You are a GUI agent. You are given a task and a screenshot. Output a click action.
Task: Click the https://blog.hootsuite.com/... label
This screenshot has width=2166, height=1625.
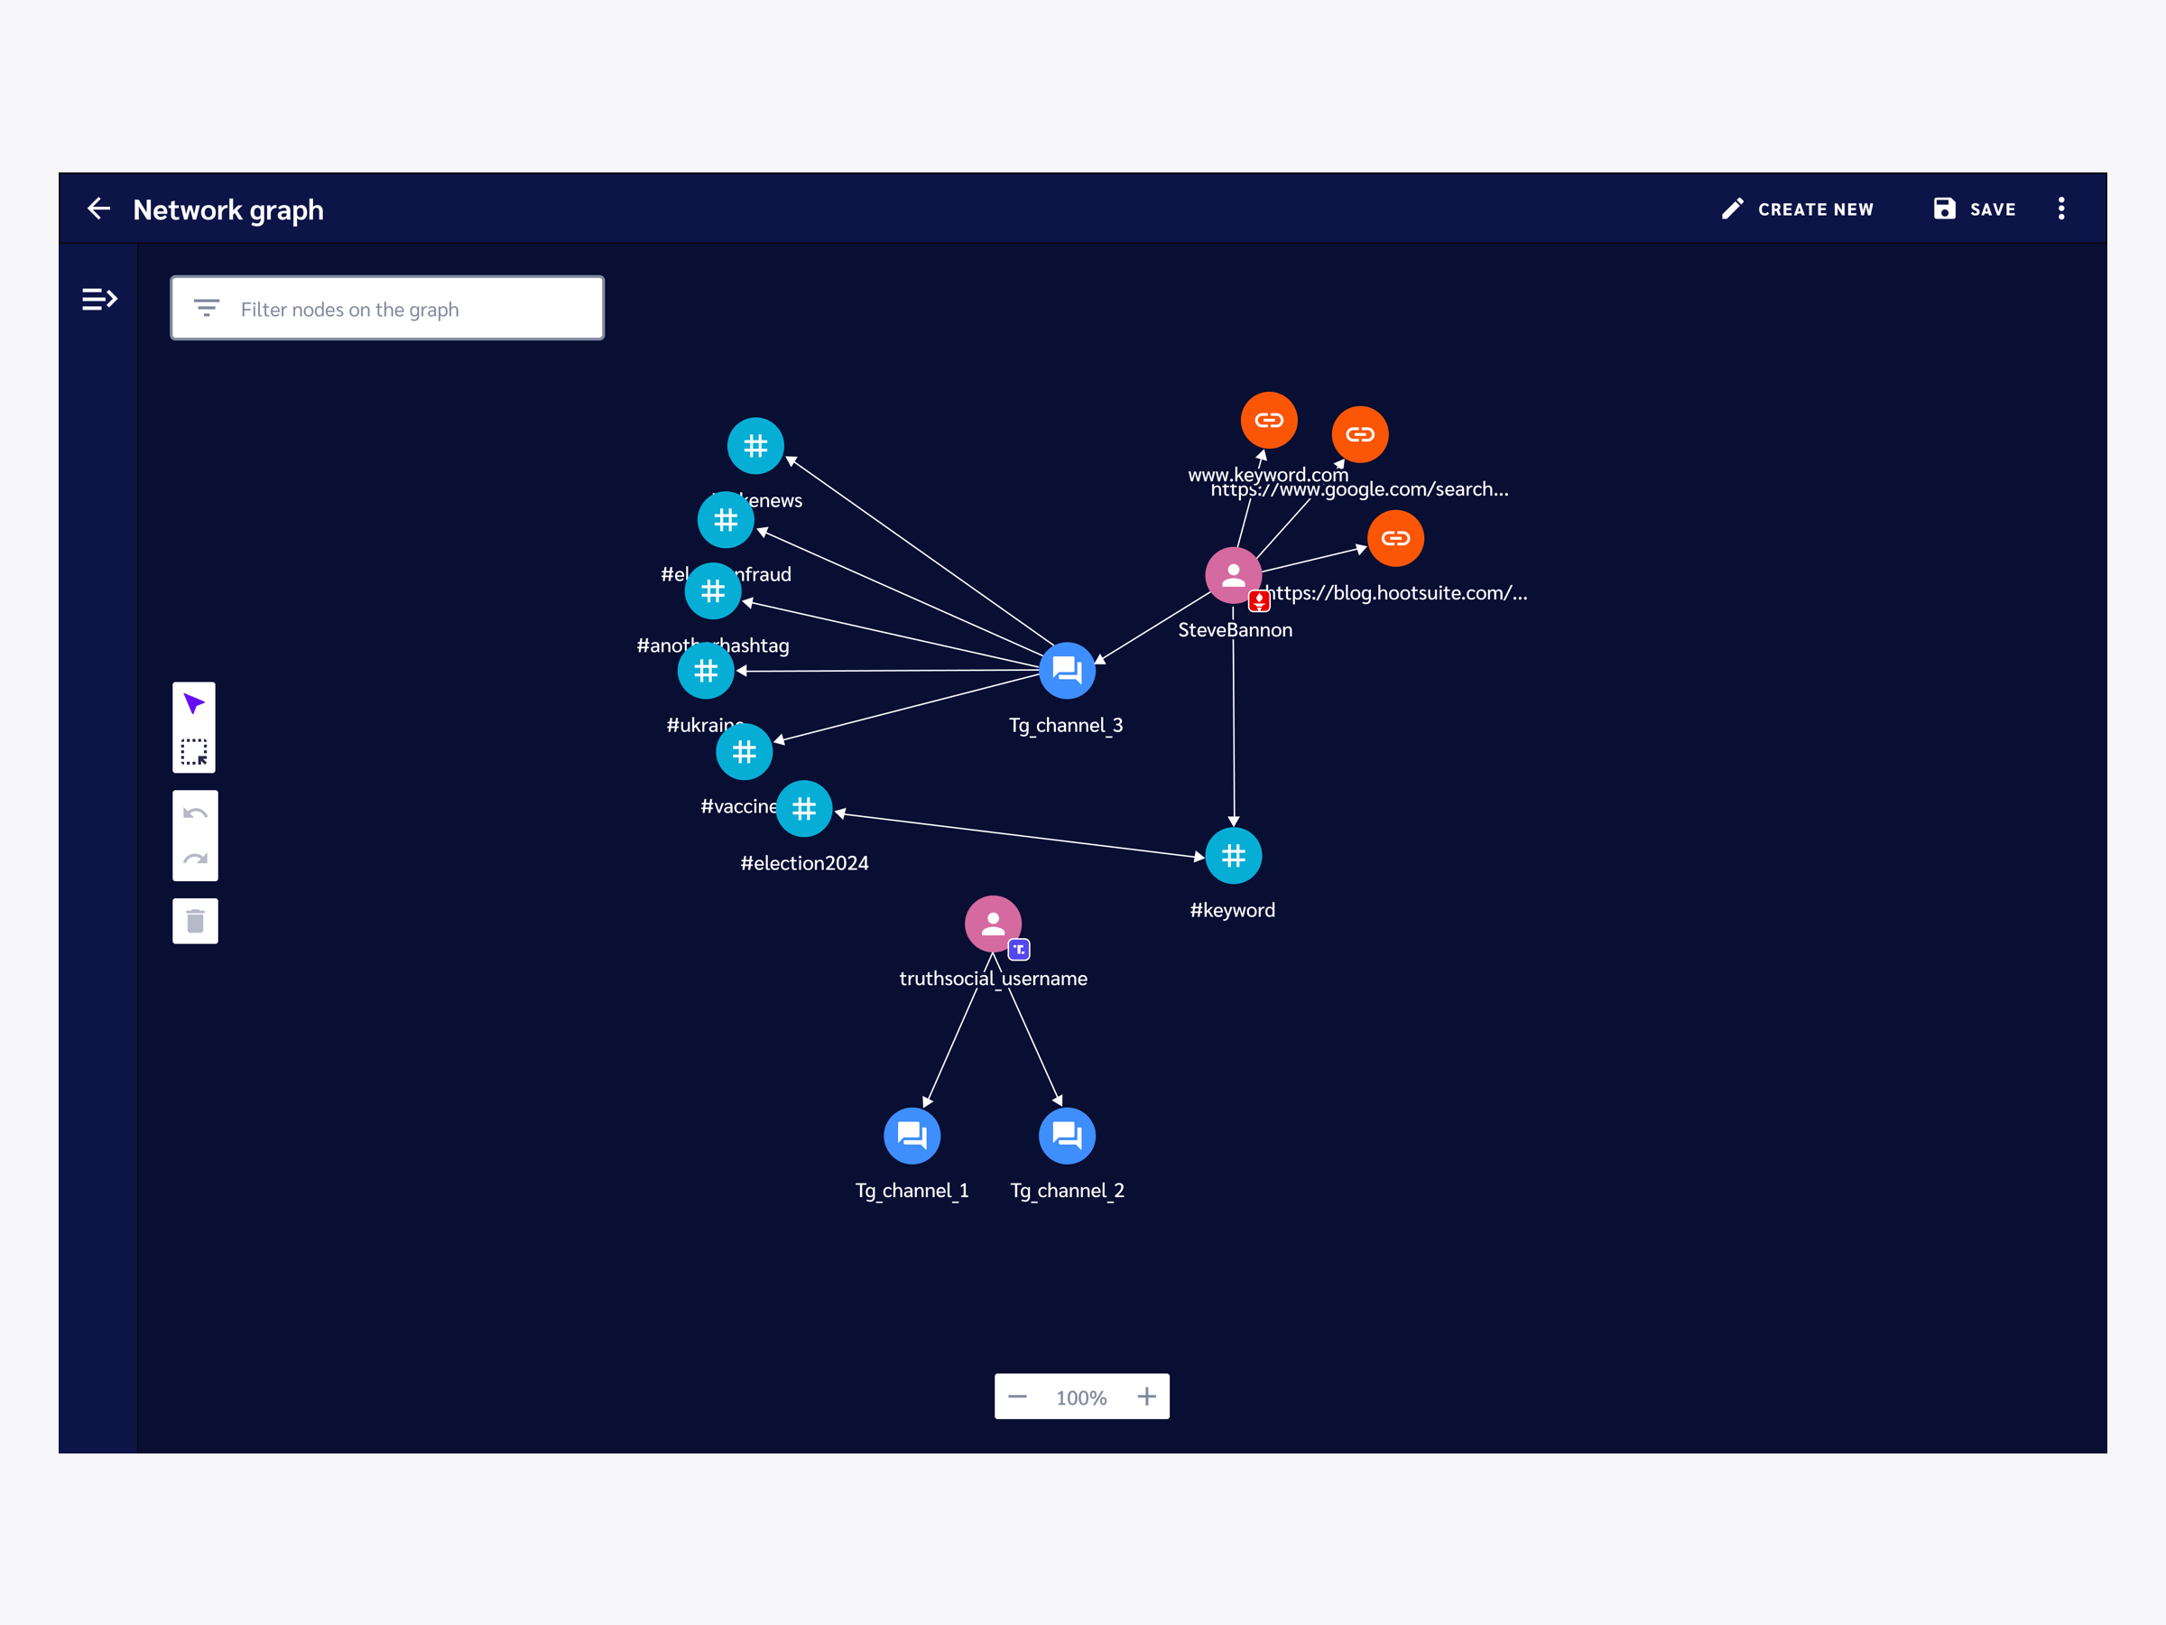pos(1397,592)
